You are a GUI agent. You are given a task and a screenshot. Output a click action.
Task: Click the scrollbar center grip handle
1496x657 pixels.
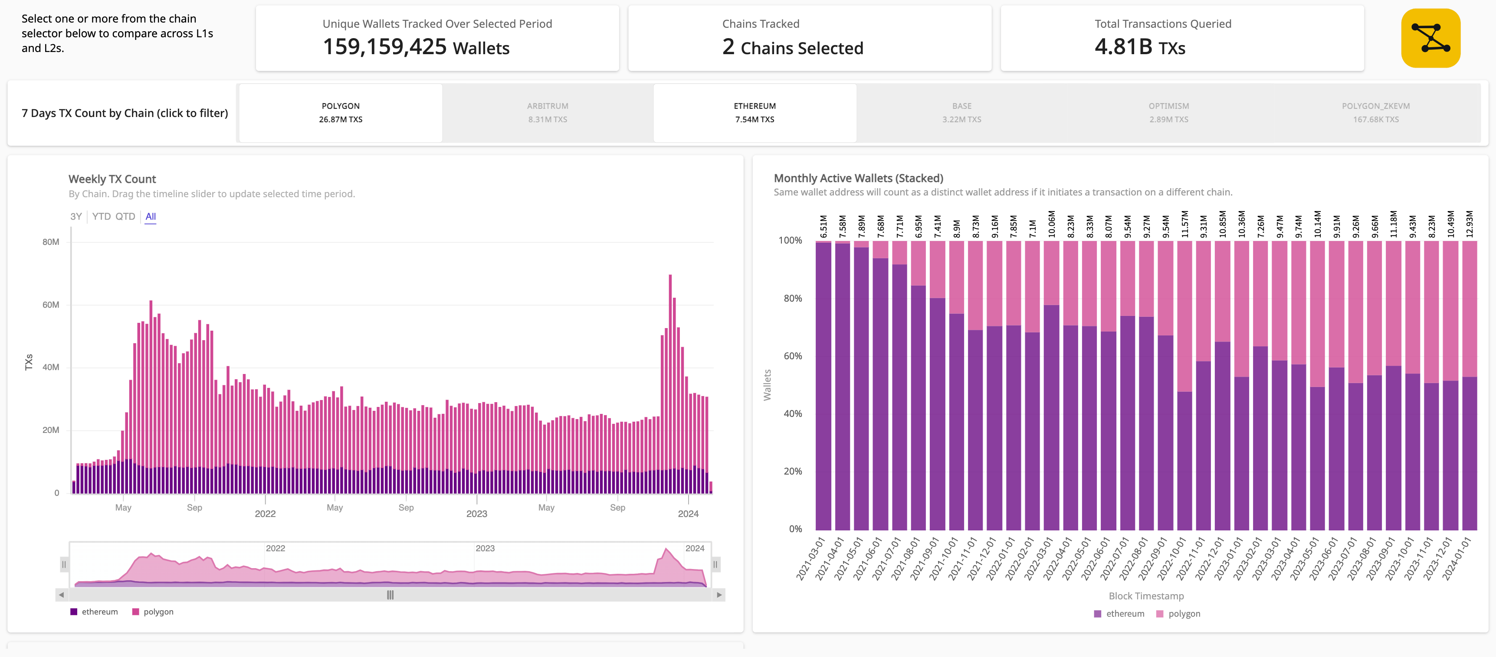tap(390, 594)
